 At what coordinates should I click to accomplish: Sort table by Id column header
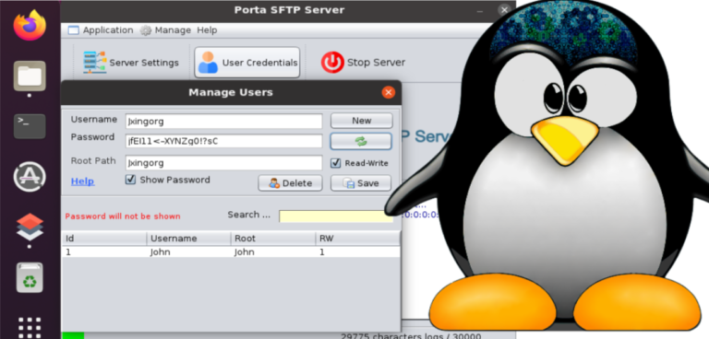[104, 239]
